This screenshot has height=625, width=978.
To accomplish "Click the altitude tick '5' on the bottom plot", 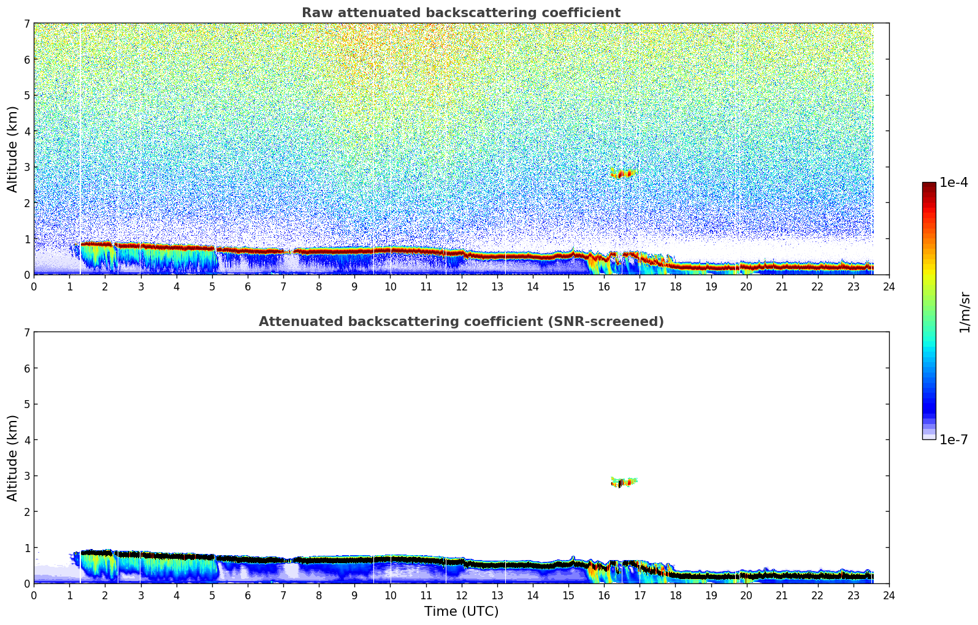I will point(26,404).
